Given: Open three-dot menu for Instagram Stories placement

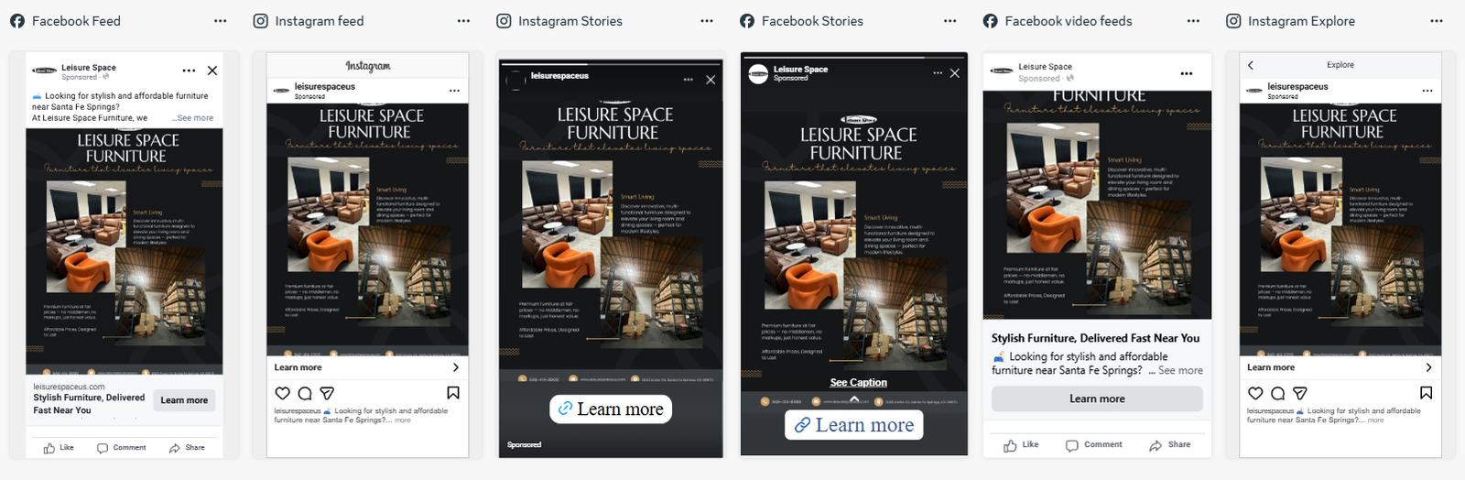Looking at the screenshot, I should tap(707, 21).
